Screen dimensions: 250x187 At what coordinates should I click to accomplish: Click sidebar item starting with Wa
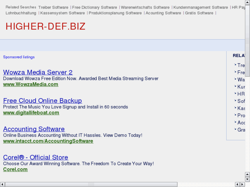click(241, 80)
